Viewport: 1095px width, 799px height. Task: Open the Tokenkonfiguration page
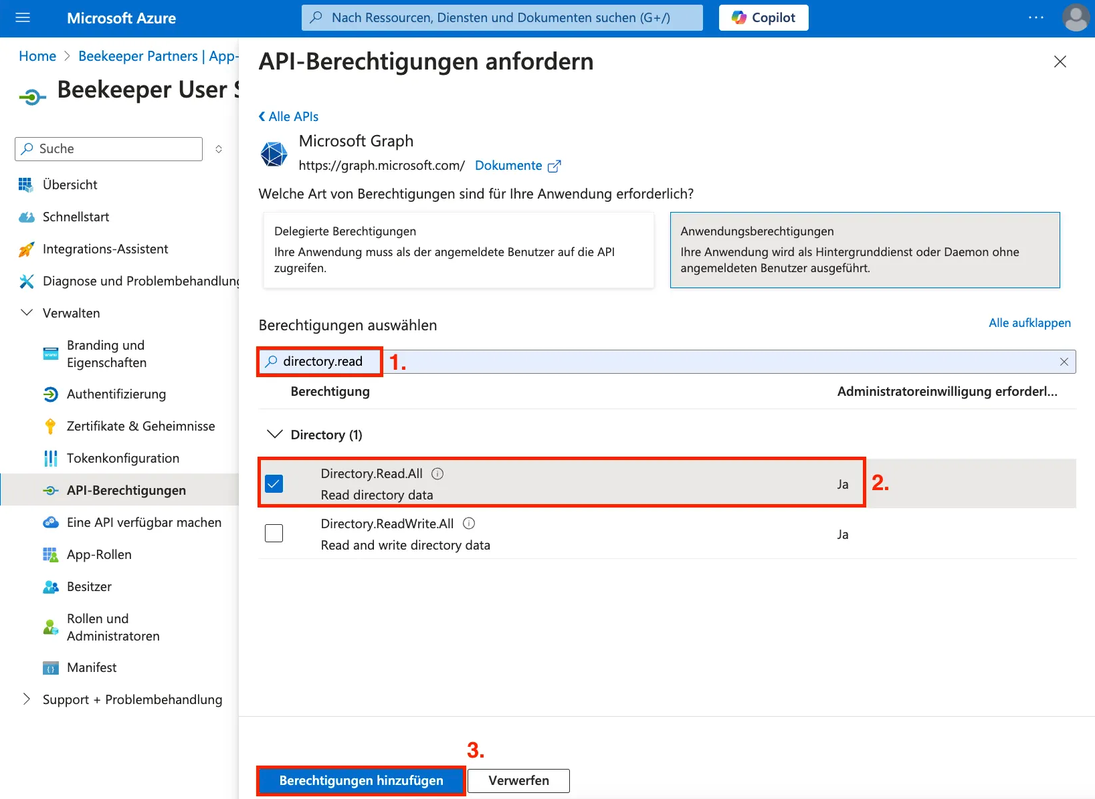click(x=123, y=458)
